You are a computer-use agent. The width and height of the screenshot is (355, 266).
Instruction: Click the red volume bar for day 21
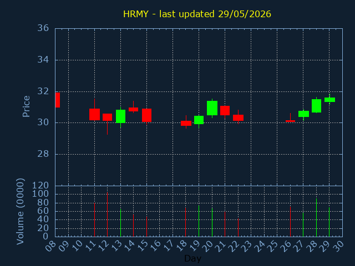pyautogui.click(x=225, y=224)
